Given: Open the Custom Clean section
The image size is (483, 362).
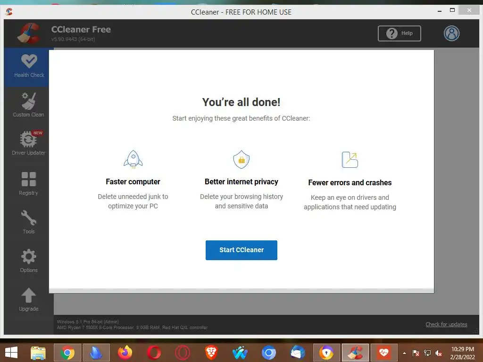Looking at the screenshot, I should tap(28, 105).
